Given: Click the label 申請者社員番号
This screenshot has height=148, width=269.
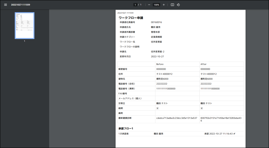Looking at the screenshot, I should [127, 22].
